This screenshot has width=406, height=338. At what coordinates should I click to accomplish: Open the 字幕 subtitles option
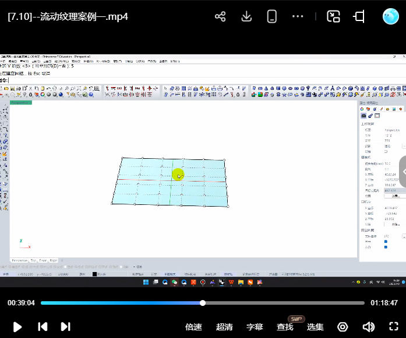[x=255, y=327]
